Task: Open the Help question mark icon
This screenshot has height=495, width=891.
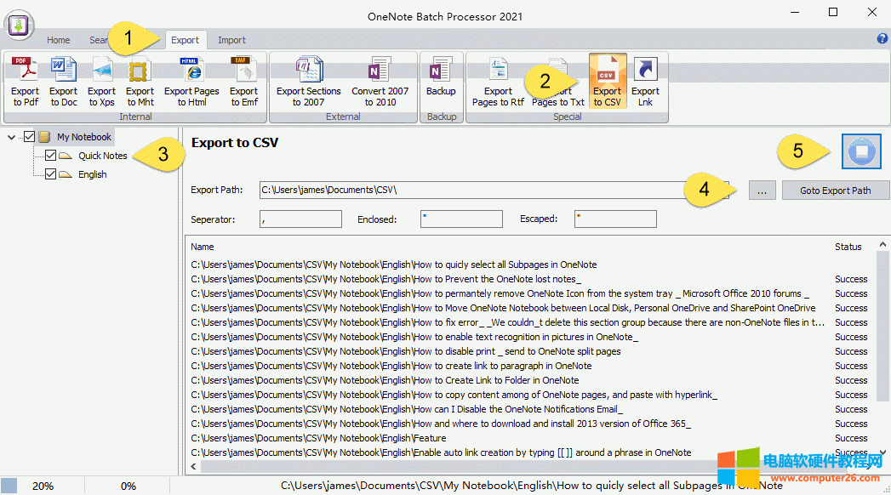Action: [882, 39]
